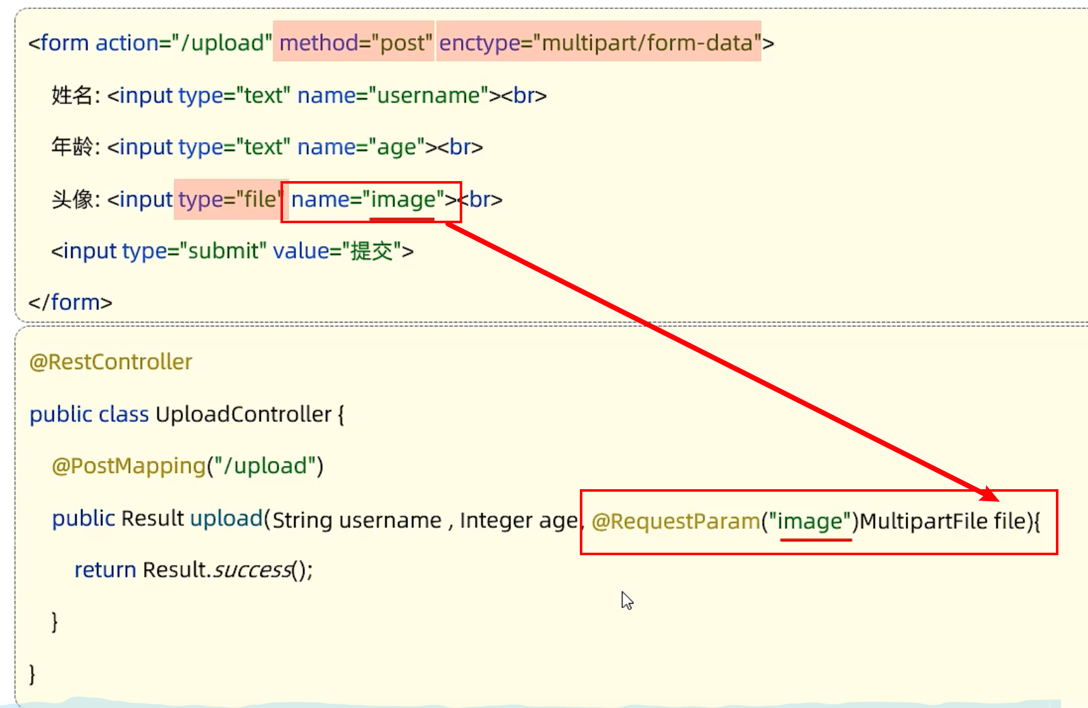Image resolution: width=1088 pixels, height=708 pixels.
Task: Click the MultipartFile file parameter
Action: point(943,521)
